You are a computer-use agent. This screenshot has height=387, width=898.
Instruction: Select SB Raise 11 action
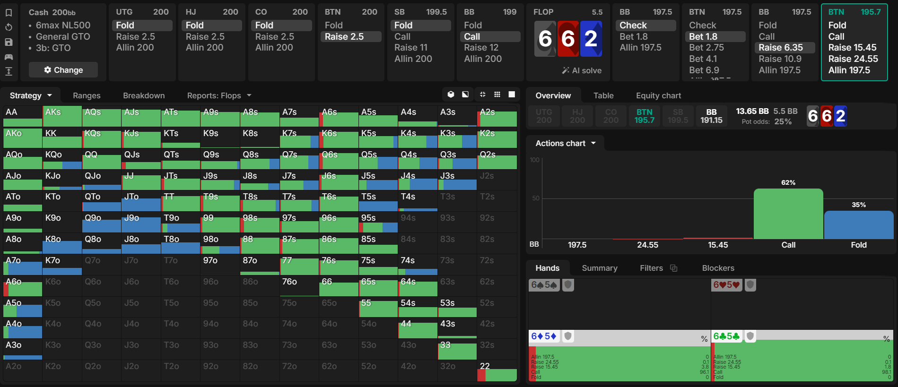pos(420,47)
